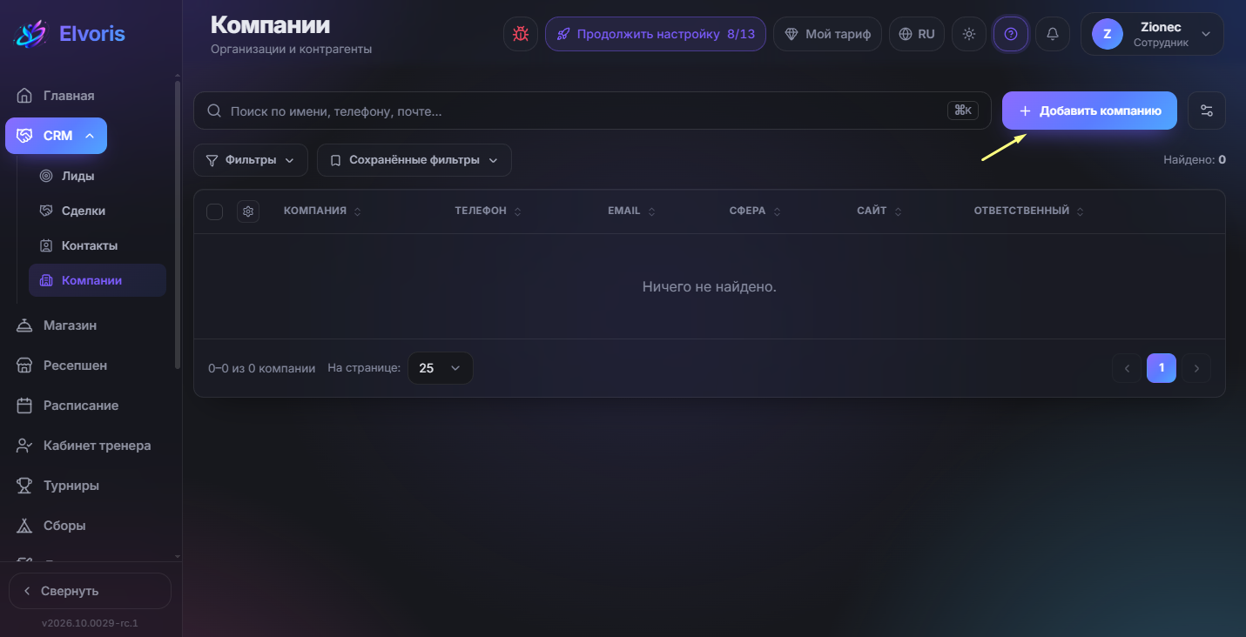Open the Zionec user menu
Viewport: 1246px width, 637px height.
tap(1152, 34)
